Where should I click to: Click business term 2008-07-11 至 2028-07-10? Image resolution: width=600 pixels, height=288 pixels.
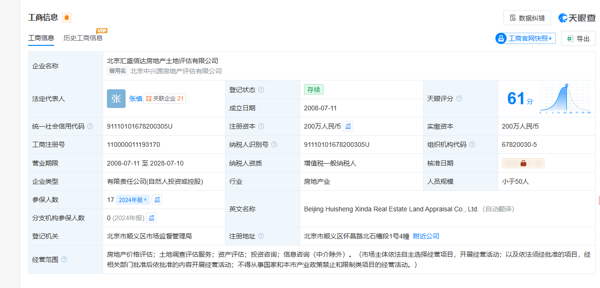tap(145, 163)
